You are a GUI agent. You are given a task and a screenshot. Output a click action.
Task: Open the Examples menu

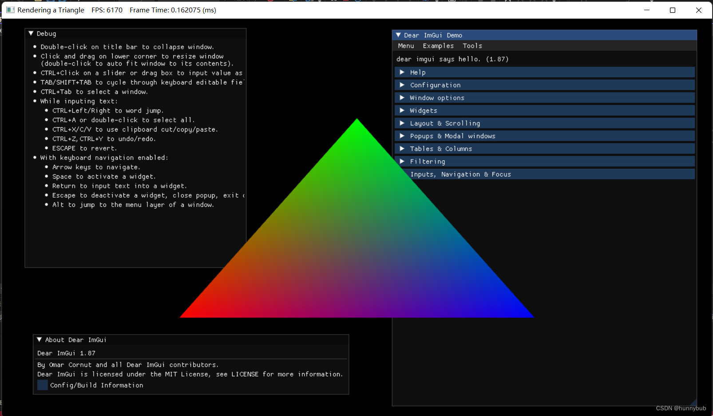click(x=438, y=46)
